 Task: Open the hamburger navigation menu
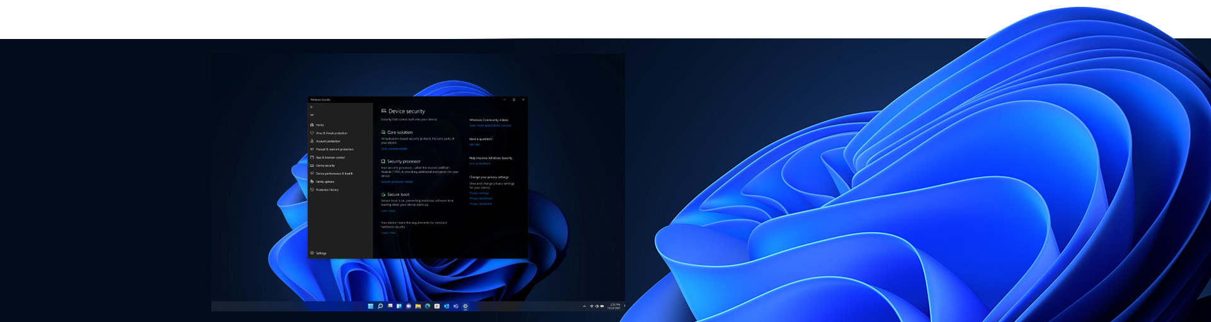pos(312,115)
